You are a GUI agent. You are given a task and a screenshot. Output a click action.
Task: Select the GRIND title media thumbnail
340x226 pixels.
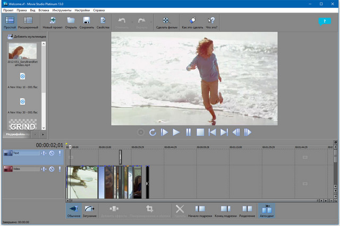click(x=22, y=125)
